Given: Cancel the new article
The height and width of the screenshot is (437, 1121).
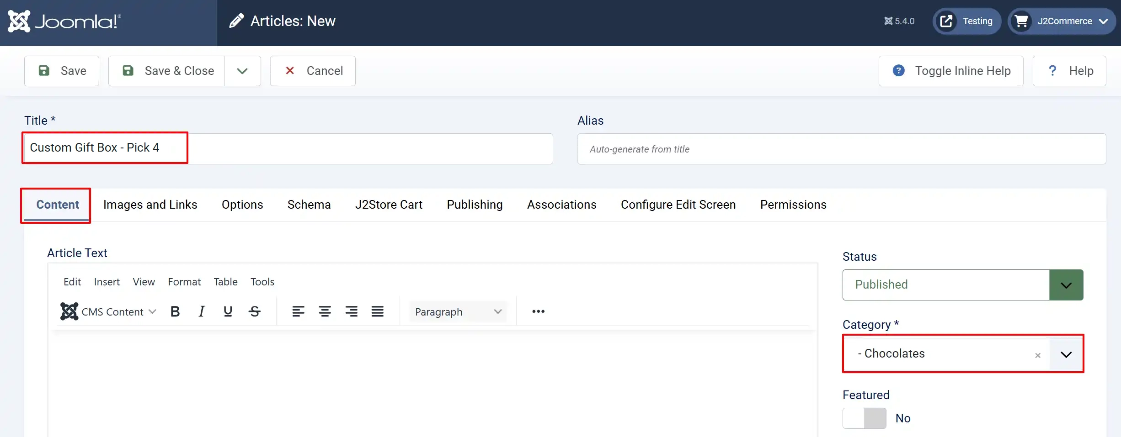Looking at the screenshot, I should click(x=313, y=71).
